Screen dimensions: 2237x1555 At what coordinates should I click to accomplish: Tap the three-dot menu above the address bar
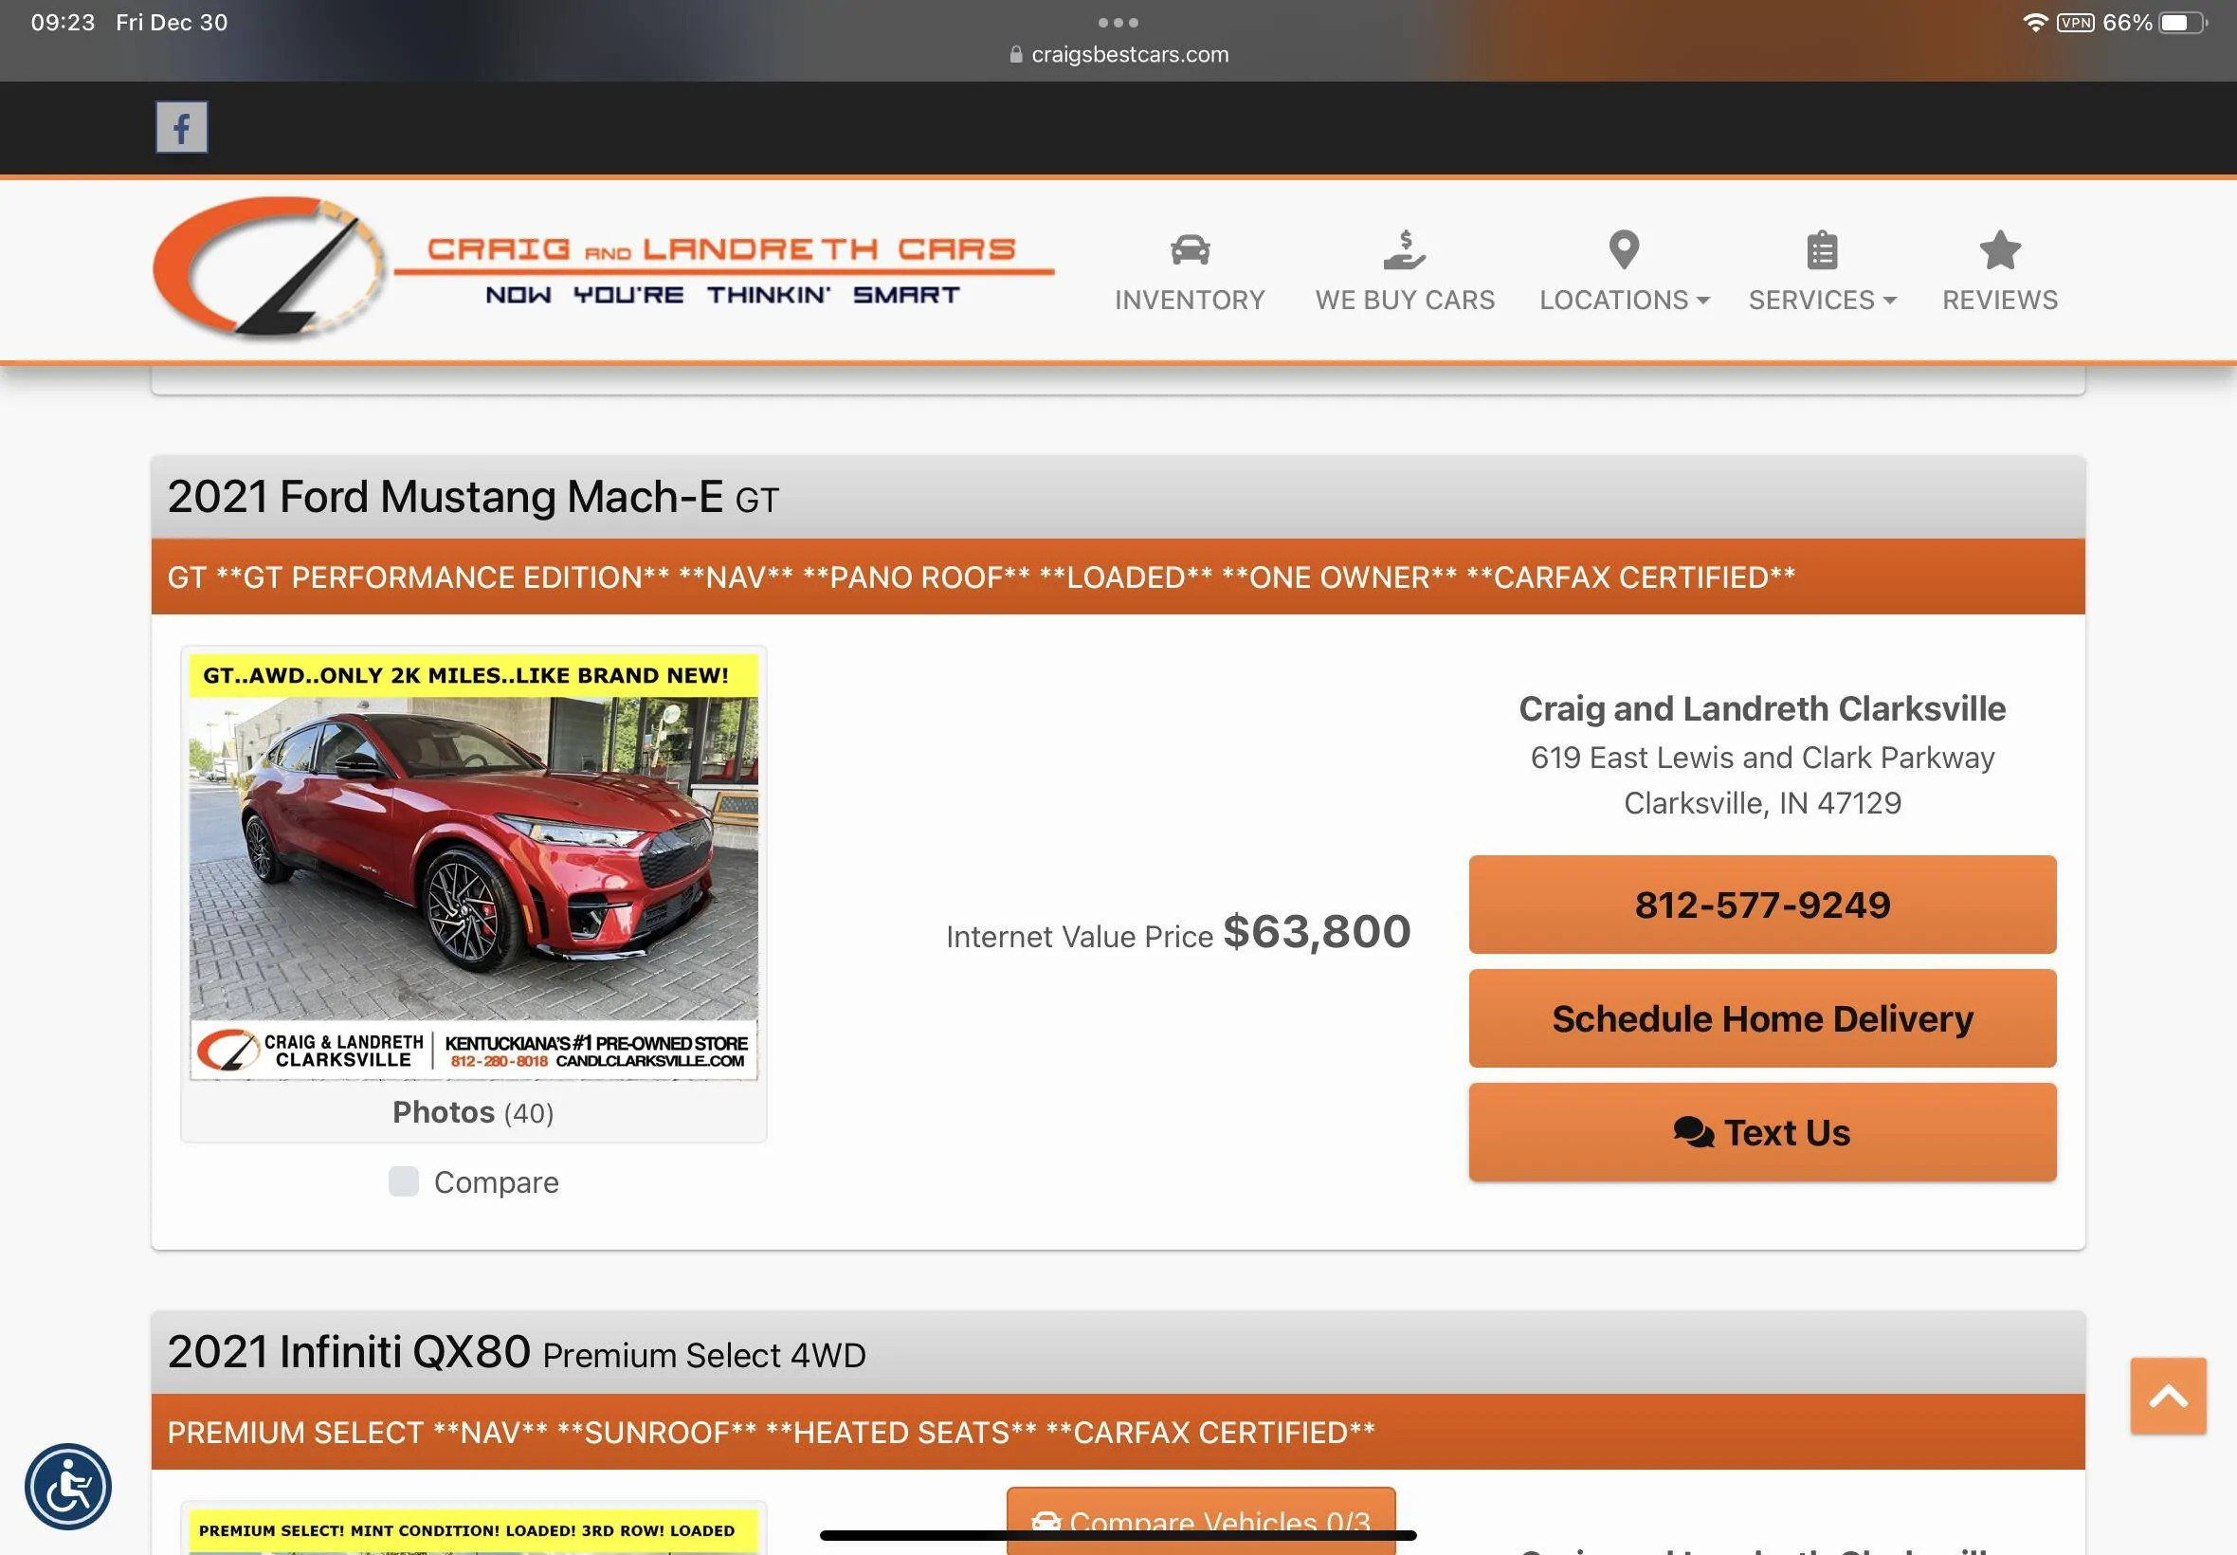(1118, 23)
